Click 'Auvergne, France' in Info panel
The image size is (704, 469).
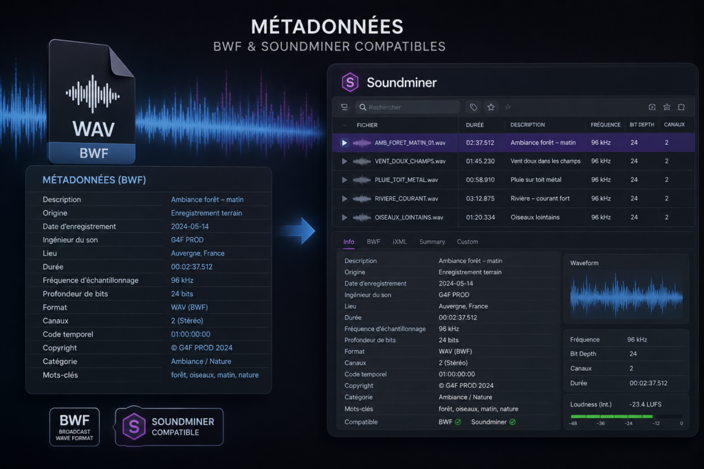pos(463,306)
